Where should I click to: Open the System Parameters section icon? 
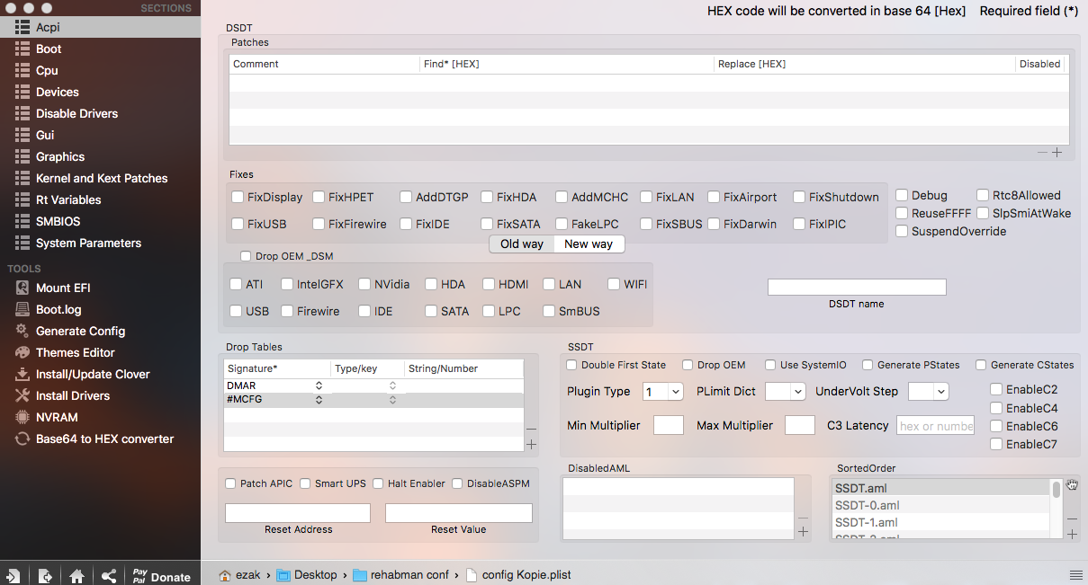22,243
